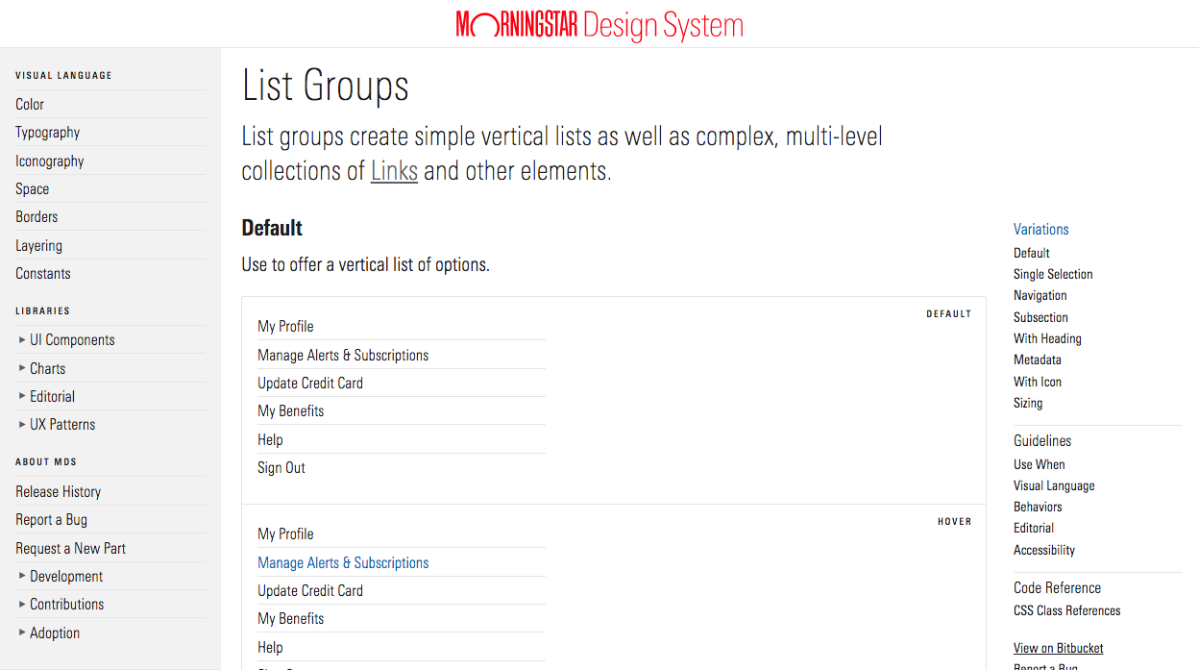This screenshot has width=1199, height=670.
Task: Expand the Development section triangle
Action: tap(22, 576)
